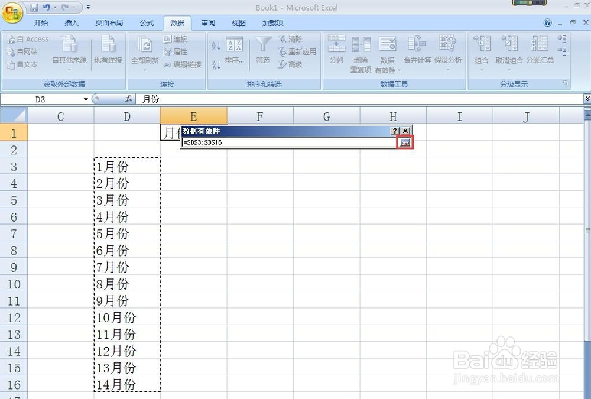This screenshot has height=399, width=591.
Task: Click the fx Insert Function icon
Action: coord(129,99)
